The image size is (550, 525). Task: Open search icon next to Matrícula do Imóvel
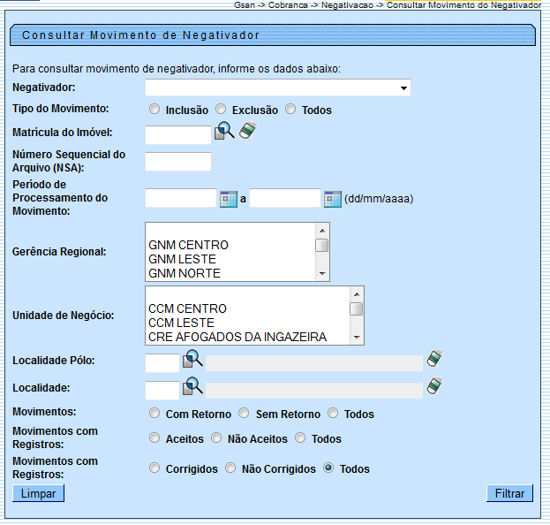click(224, 132)
